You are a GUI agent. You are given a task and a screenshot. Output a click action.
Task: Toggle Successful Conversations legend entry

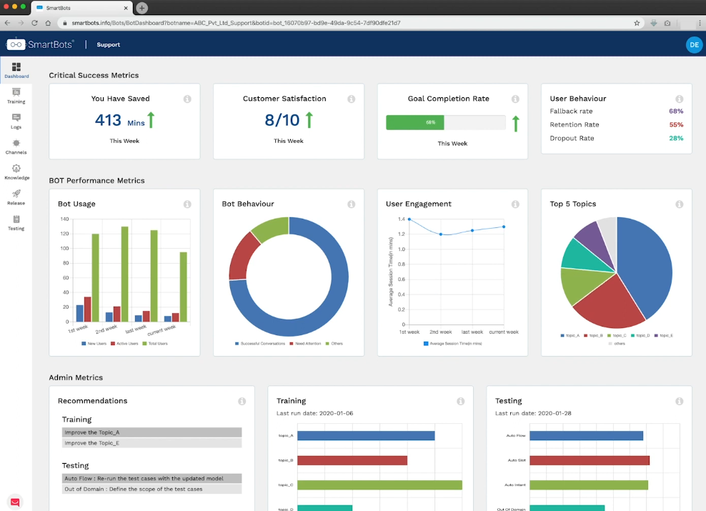pos(260,344)
